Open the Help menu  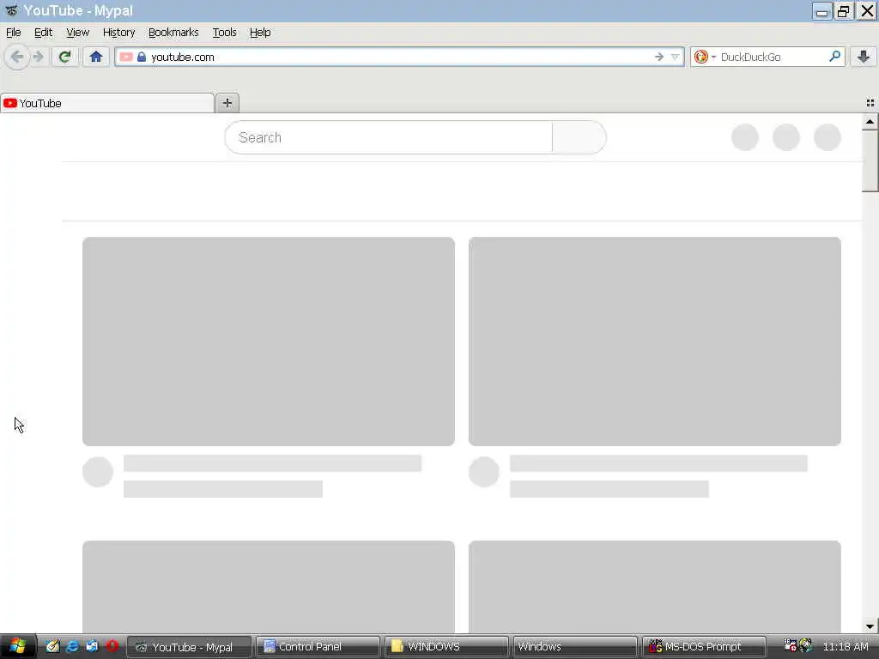[260, 33]
